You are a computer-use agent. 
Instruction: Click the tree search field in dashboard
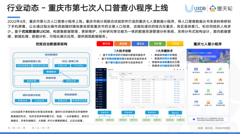tap(113, 73)
